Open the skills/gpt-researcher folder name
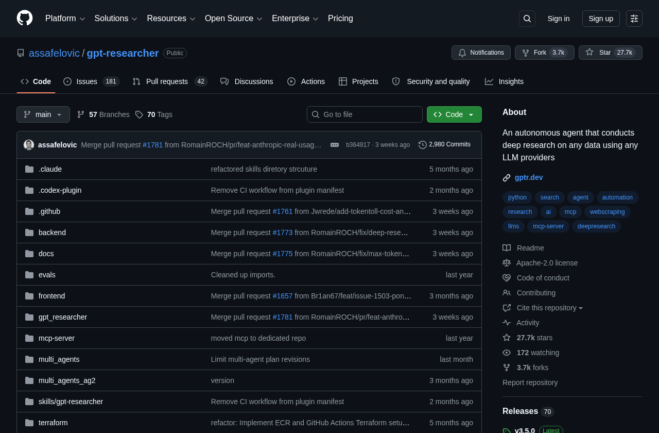659x433 pixels. 71,402
